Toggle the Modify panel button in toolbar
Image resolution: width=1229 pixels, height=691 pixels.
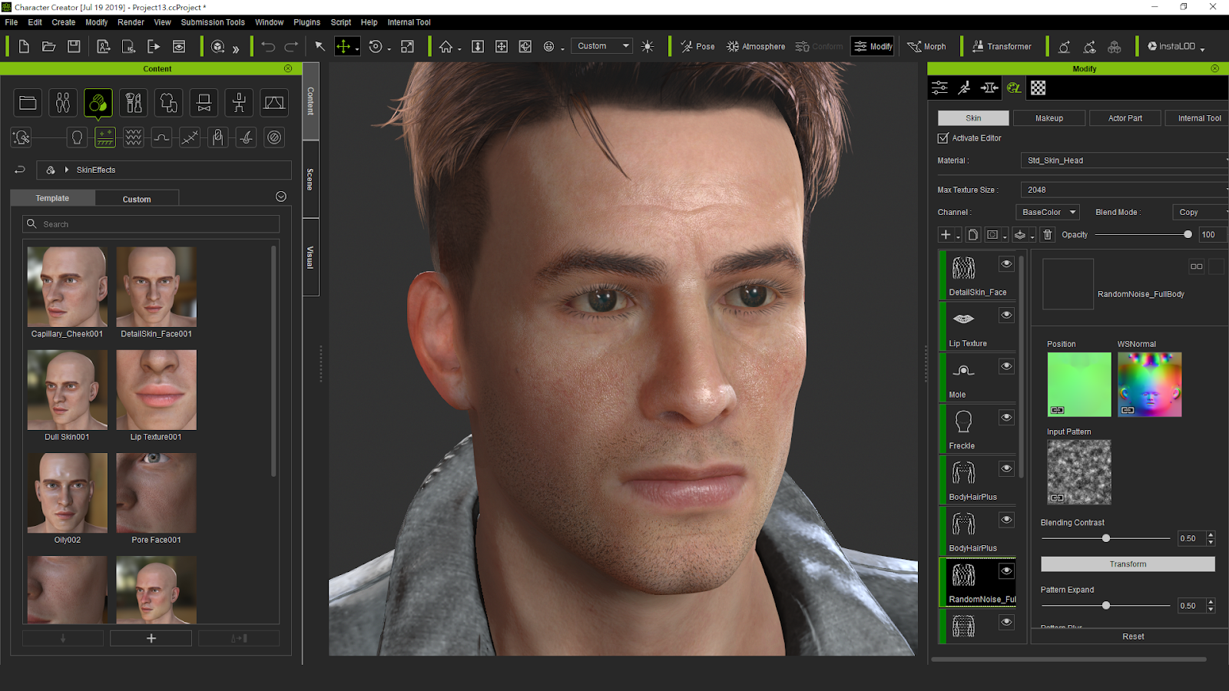(873, 47)
